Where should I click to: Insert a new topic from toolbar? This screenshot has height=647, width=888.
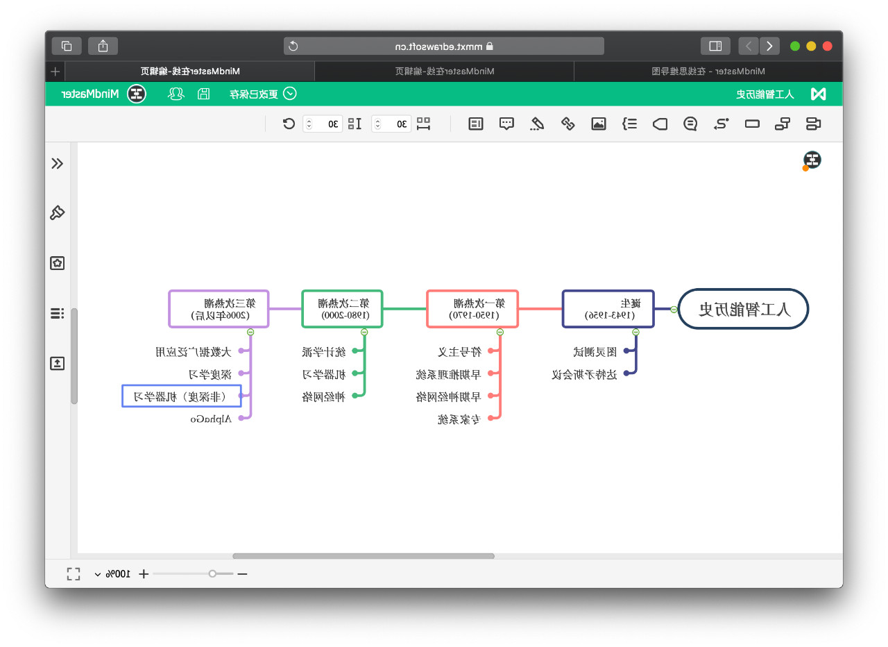pos(813,124)
